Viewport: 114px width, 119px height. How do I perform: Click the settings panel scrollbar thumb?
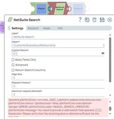pyautogui.click(x=110, y=60)
